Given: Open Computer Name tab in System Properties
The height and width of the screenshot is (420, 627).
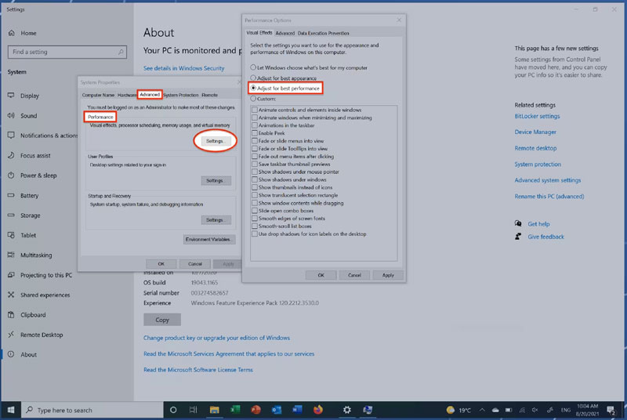Looking at the screenshot, I should click(98, 95).
